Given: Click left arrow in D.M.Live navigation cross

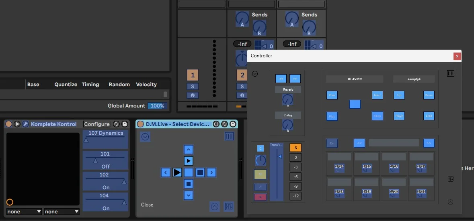Looking at the screenshot, I should click(165, 172).
